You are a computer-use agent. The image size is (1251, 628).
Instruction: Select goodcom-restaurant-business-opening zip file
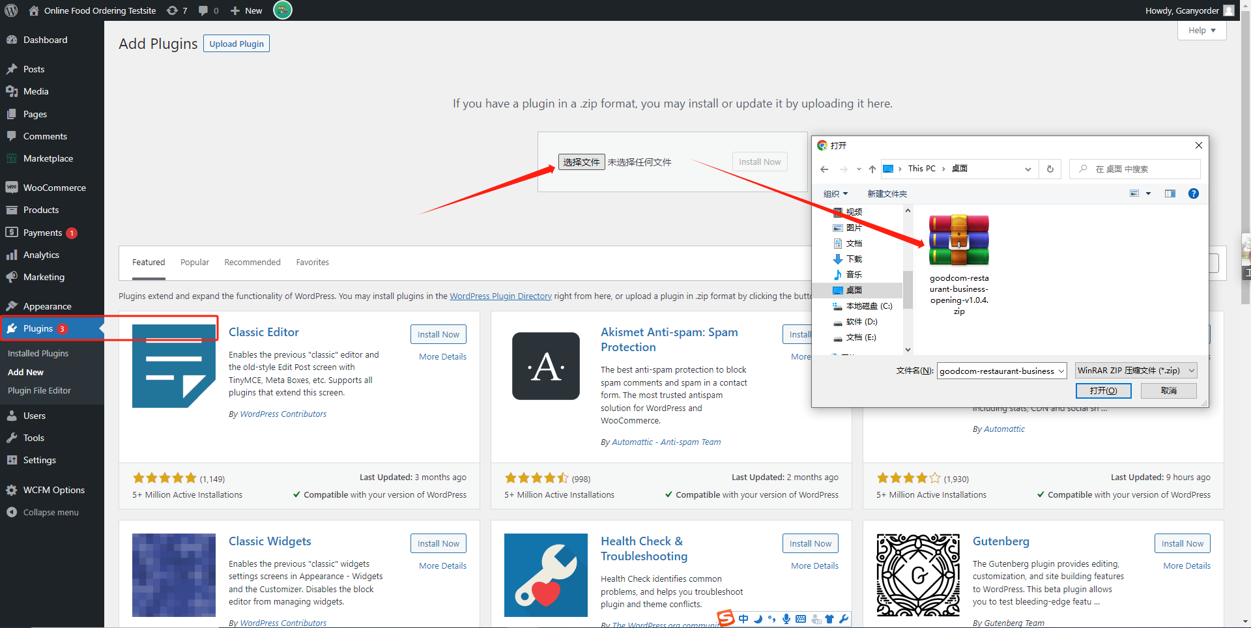point(959,265)
